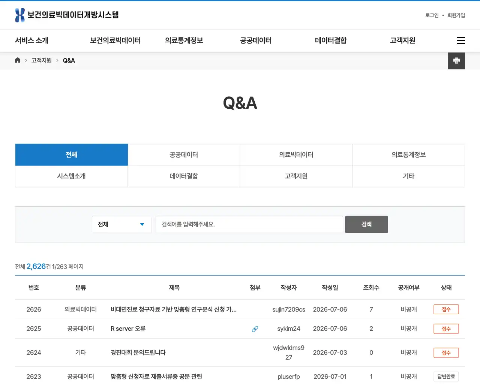The width and height of the screenshot is (480, 384).
Task: Click the total count 2,626건 text
Action: click(x=39, y=266)
